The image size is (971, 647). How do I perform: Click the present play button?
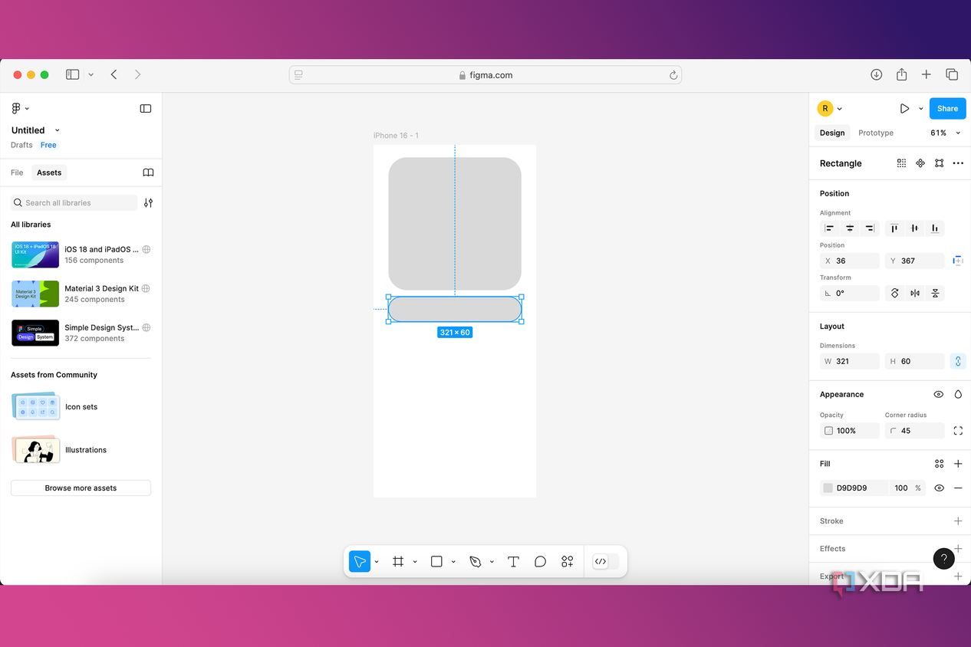coord(904,109)
